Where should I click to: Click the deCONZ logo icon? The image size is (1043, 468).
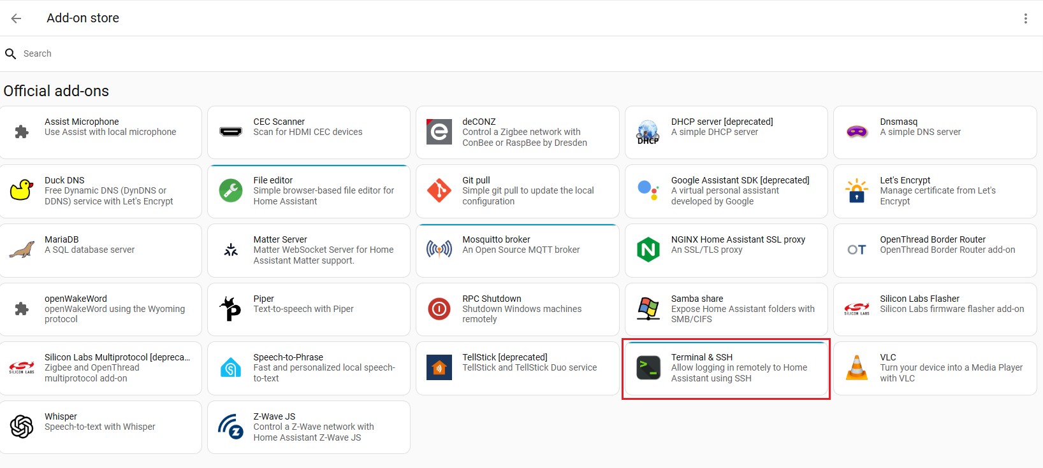439,132
